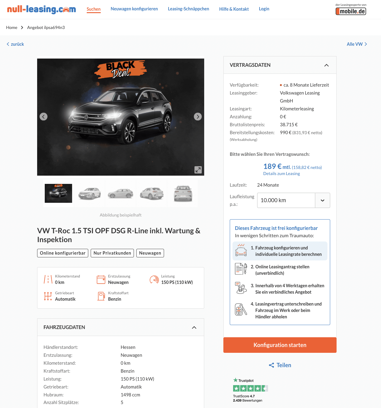Screen dimensions: 381x408
Task: Start configuration with Konfiguration starten
Action: [x=280, y=345]
